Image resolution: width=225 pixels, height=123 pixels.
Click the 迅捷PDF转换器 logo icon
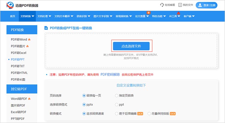point(10,5)
